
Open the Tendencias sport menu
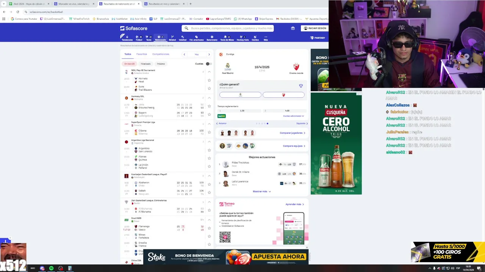click(x=127, y=38)
